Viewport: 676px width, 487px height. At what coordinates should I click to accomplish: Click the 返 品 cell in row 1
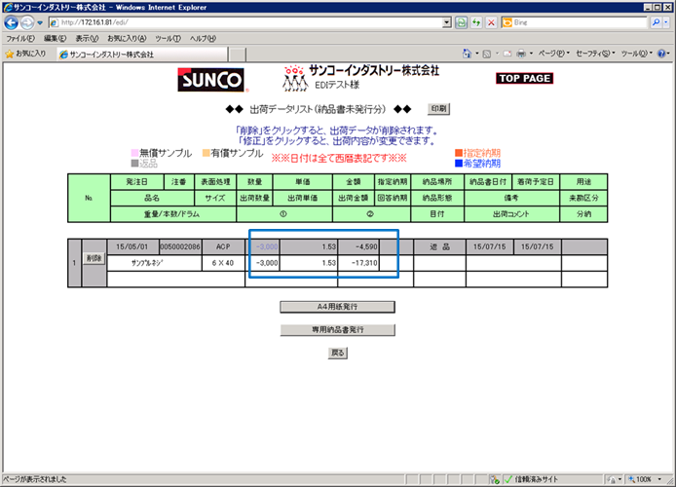439,247
